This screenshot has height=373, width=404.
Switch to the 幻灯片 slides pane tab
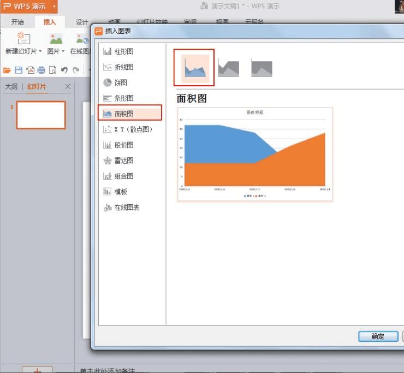click(x=37, y=87)
